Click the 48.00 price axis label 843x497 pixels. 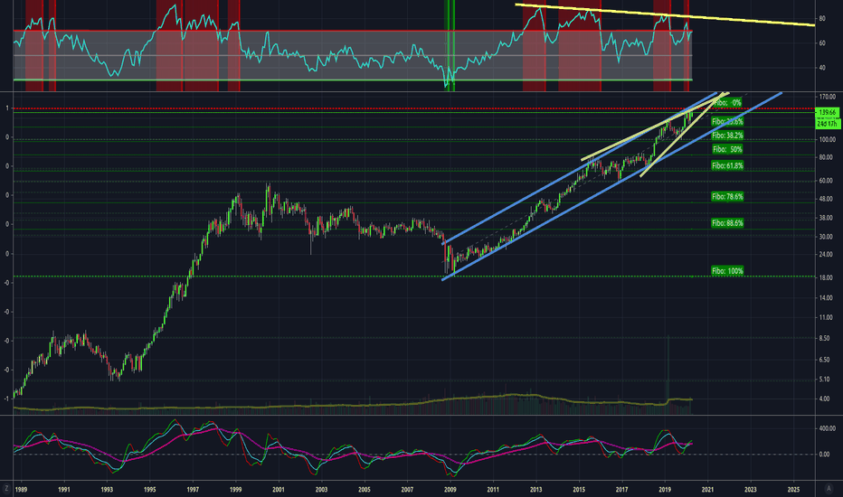tap(827, 199)
